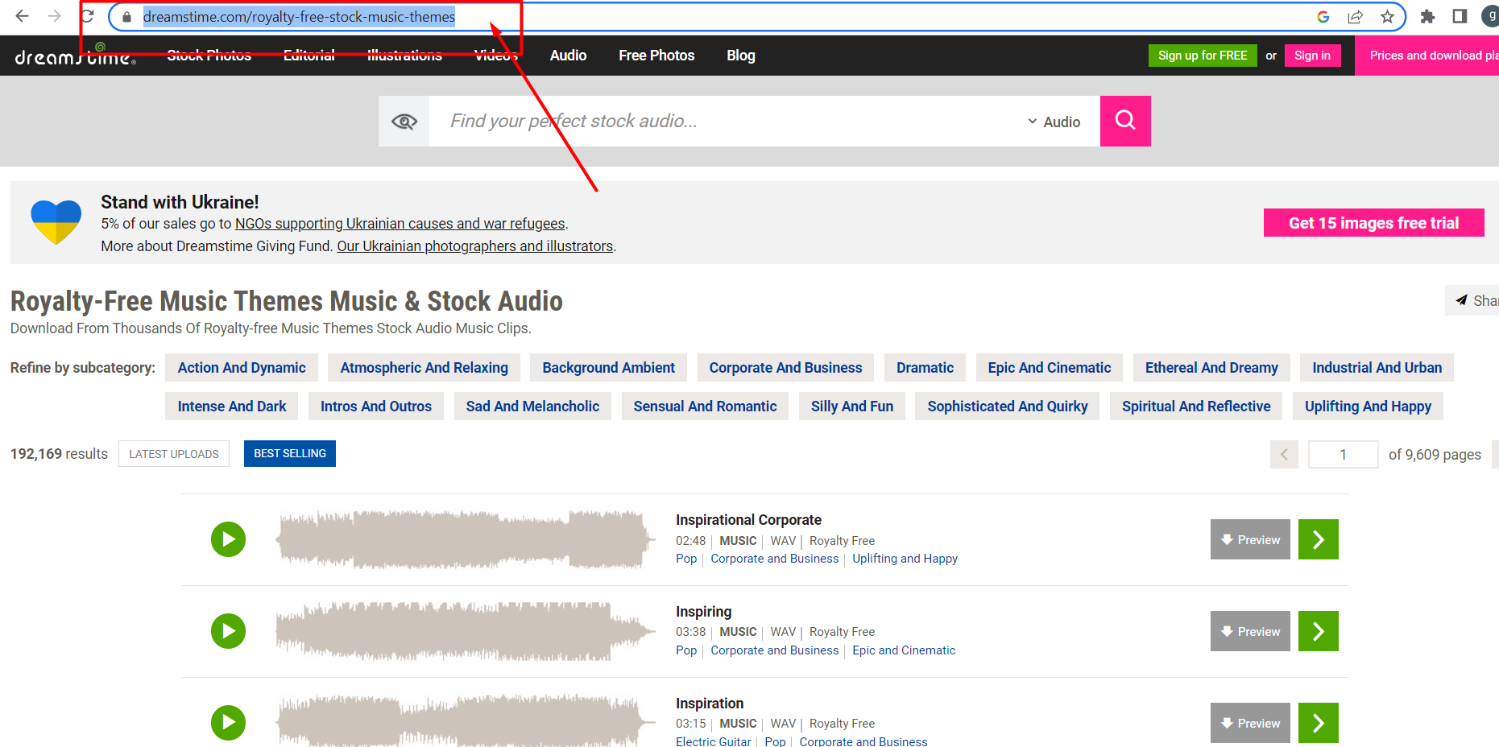Click the browser address bar URL
Screen dimensions: 1499x747
coord(299,17)
